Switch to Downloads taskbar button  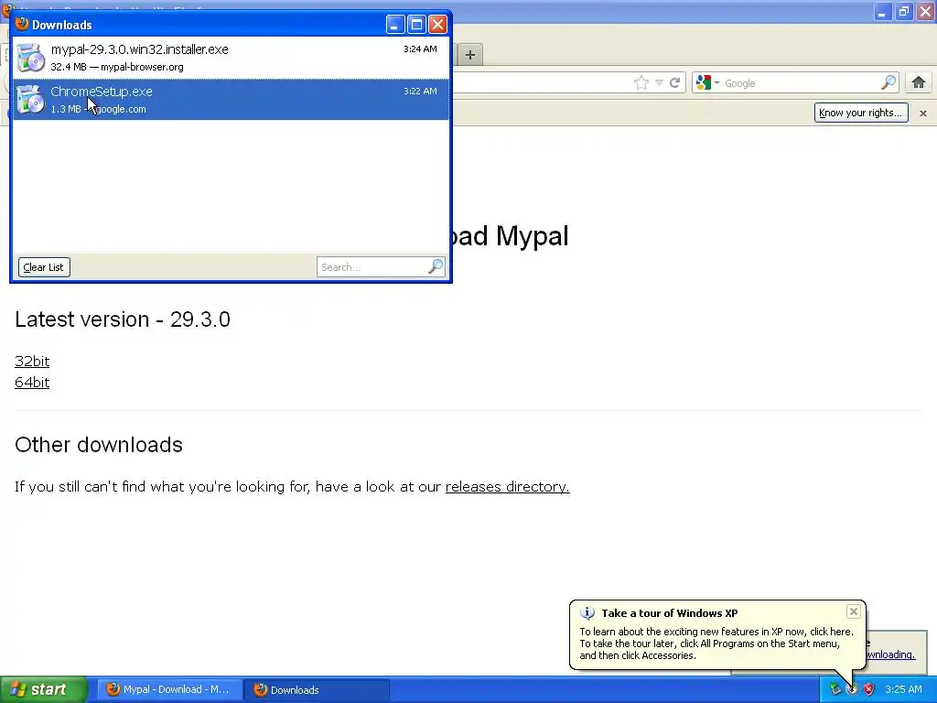click(x=317, y=690)
